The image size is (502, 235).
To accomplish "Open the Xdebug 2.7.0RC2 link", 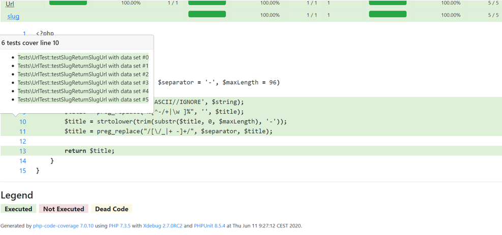I will pos(163,226).
